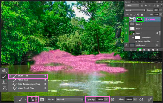Screen dimensions: 163x103
Task: Open the Fill slider arrow
Action: (161, 15)
